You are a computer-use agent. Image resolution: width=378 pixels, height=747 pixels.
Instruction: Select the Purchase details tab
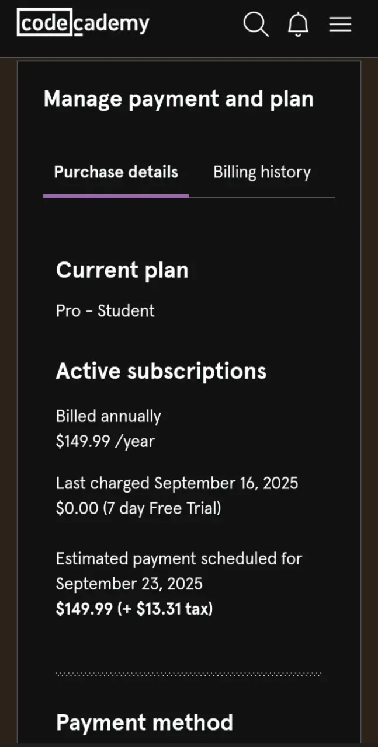click(116, 172)
